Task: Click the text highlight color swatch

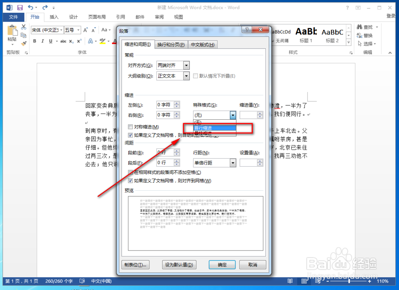Action: click(103, 41)
